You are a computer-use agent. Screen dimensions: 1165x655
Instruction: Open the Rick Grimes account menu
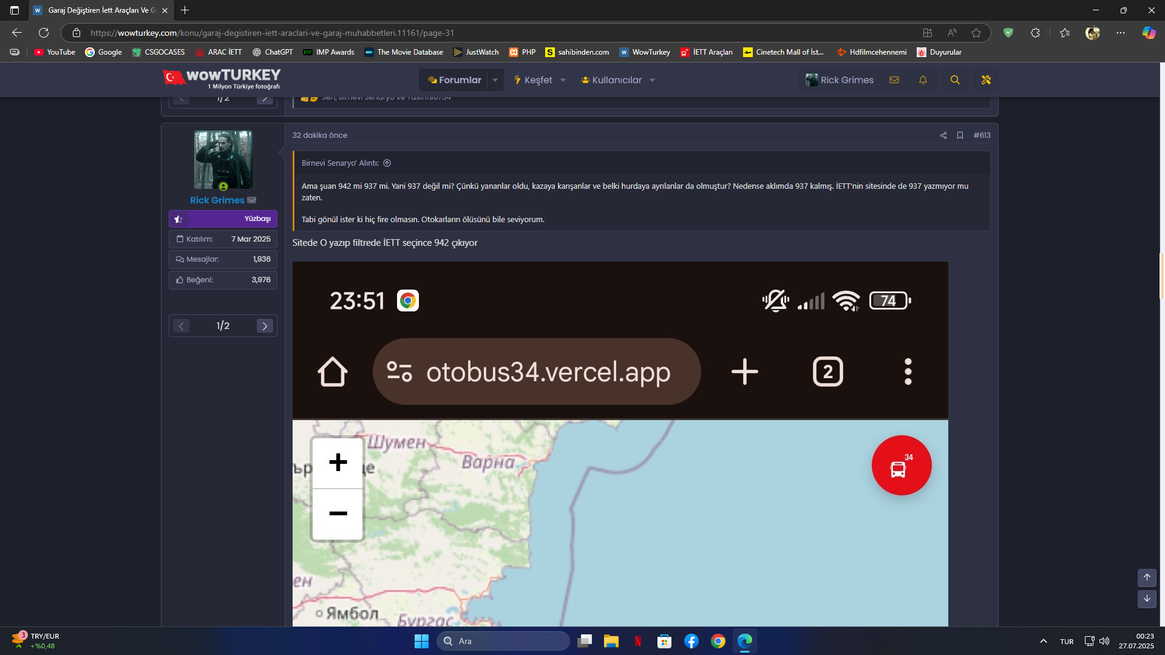(840, 80)
